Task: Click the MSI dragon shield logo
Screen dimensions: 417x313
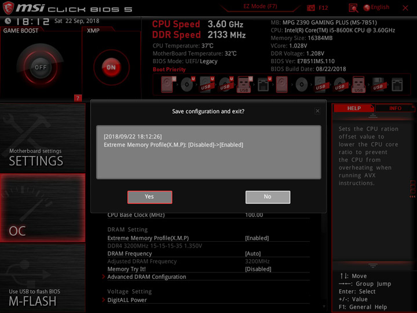Action: [x=8, y=8]
